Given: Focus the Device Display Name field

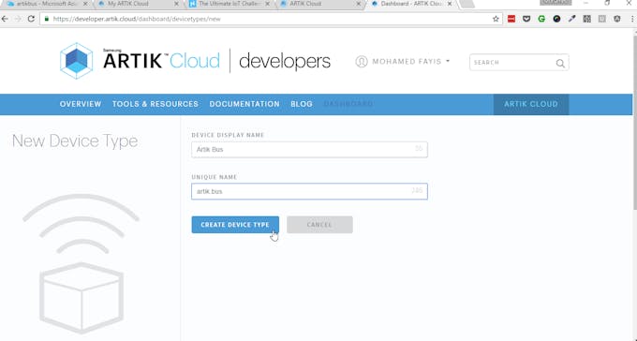Looking at the screenshot, I should coord(309,150).
